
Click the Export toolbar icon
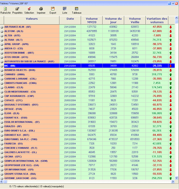point(53,9)
